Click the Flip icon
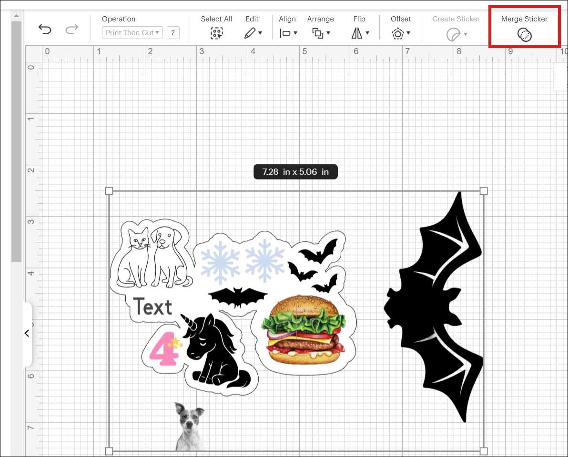 point(357,33)
